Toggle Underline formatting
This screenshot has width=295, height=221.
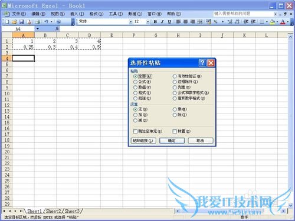click(x=169, y=22)
